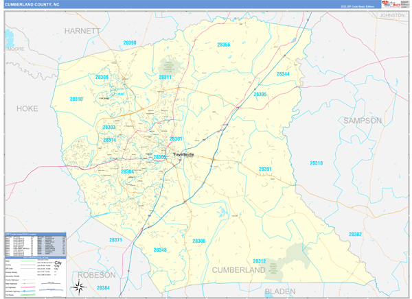Click the ZIP code 28306 label
412x299 pixels.
(199, 241)
